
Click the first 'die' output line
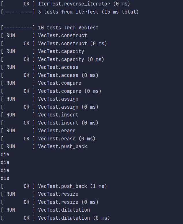[5, 155]
